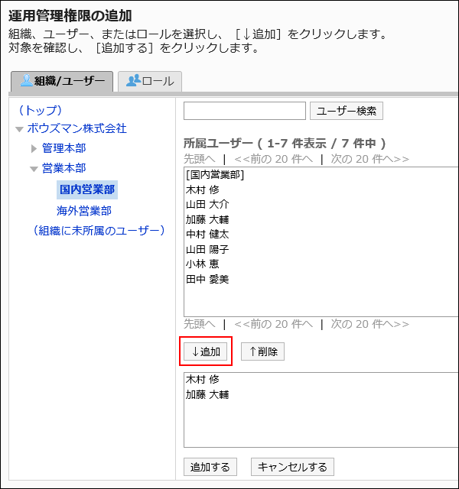The height and width of the screenshot is (489, 459).
Task: Click the user icon on 組織/ユーザー tab
Action: point(27,80)
